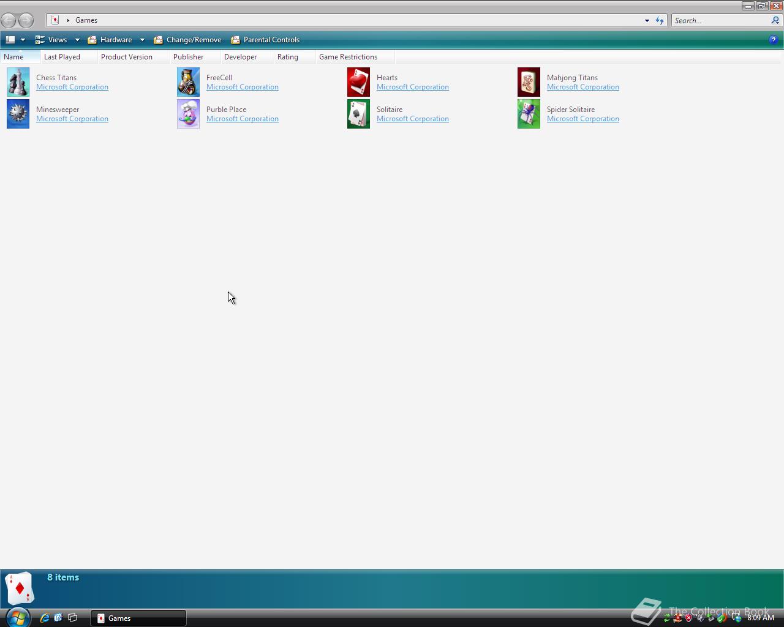Open Microsoft Corporation link under FreeCell

(x=243, y=87)
